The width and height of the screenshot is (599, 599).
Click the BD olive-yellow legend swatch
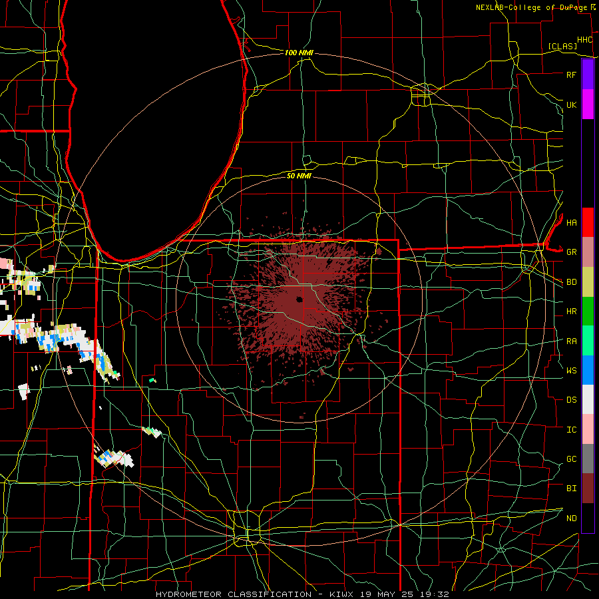[588, 282]
